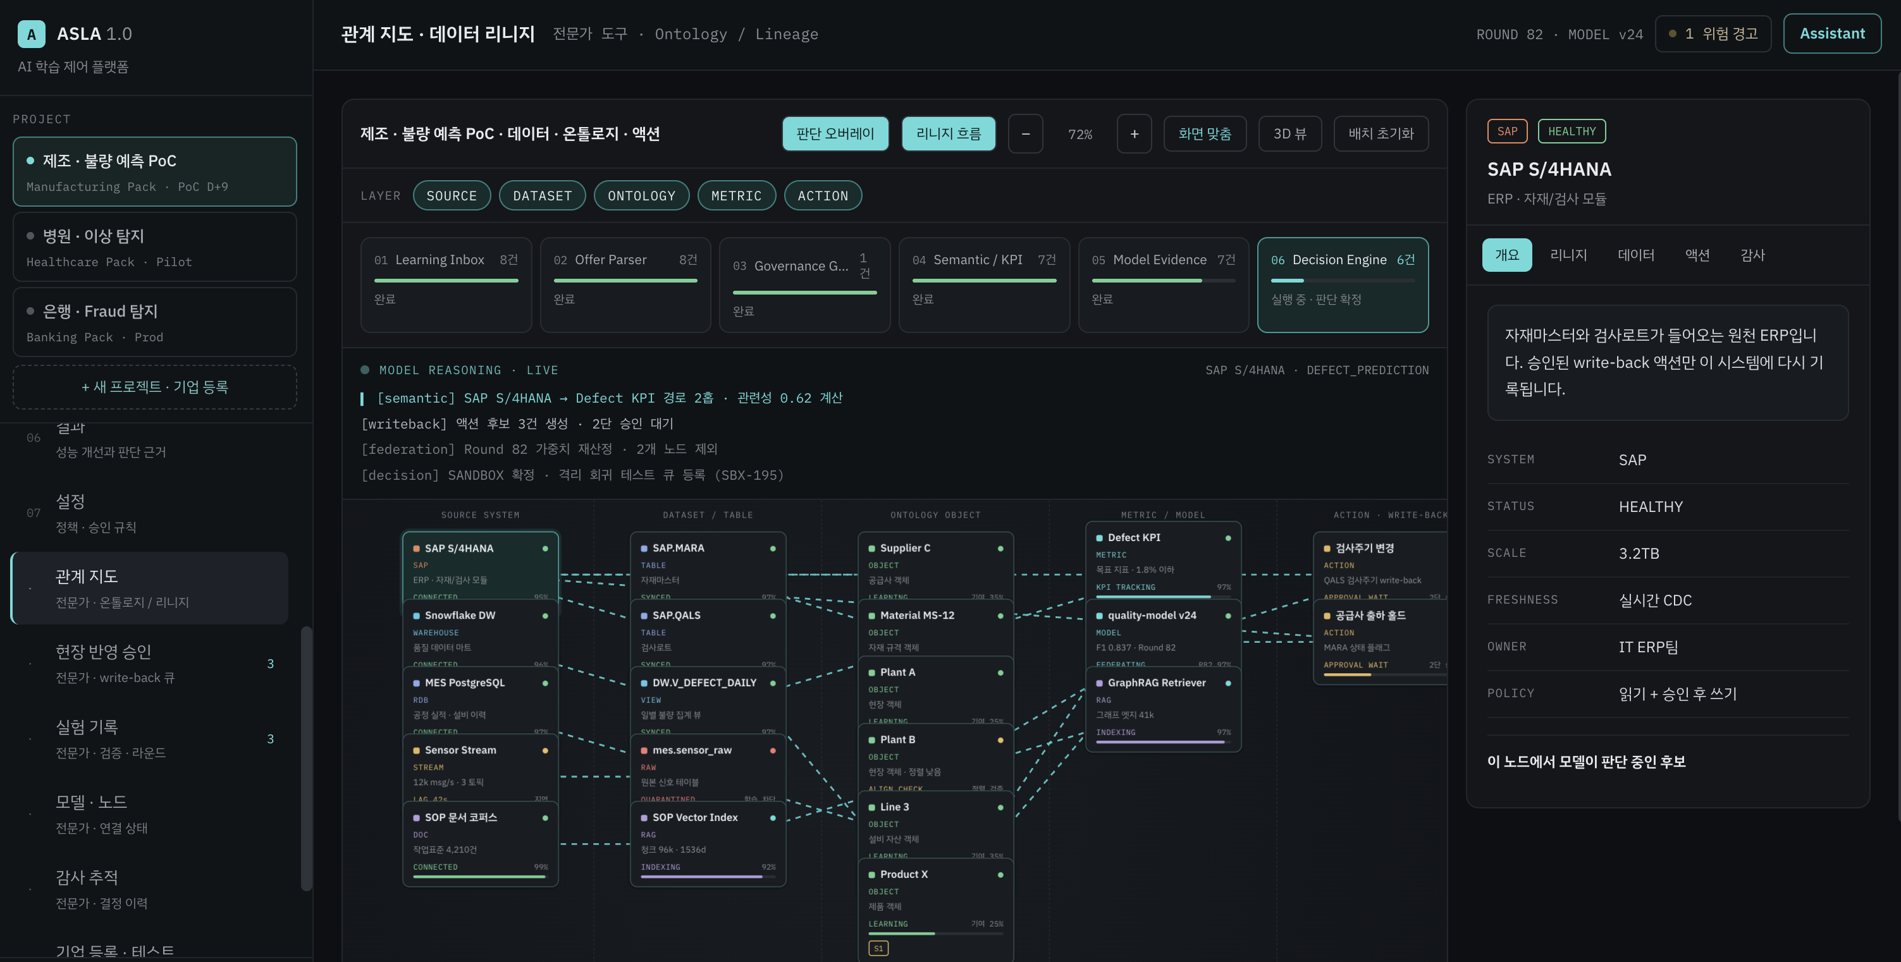Select the Product X object node

(x=936, y=910)
